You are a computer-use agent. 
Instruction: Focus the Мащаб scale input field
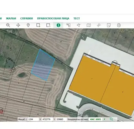pyautogui.click(x=33, y=119)
